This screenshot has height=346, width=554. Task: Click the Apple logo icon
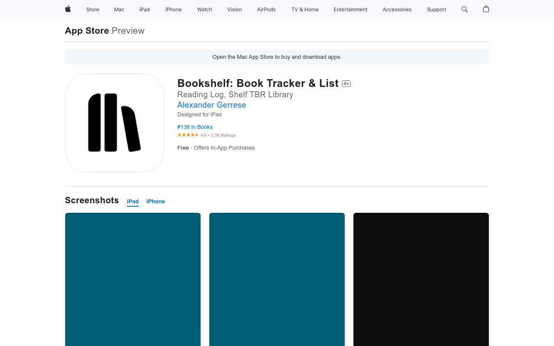[x=68, y=9]
